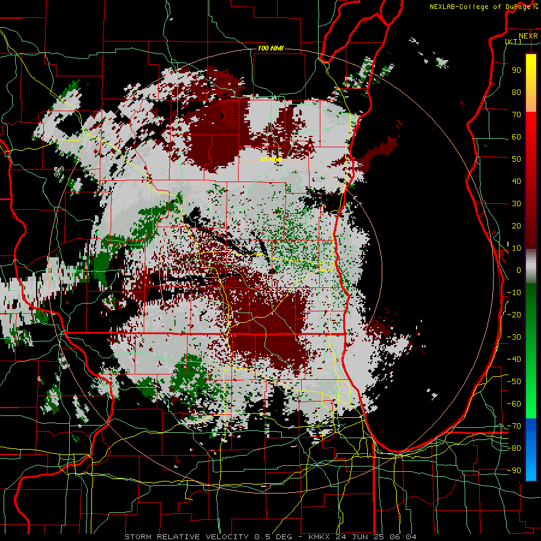Viewport: 541px width, 541px height.
Task: Select the -50 value on the velocity scale
Action: tap(514, 382)
